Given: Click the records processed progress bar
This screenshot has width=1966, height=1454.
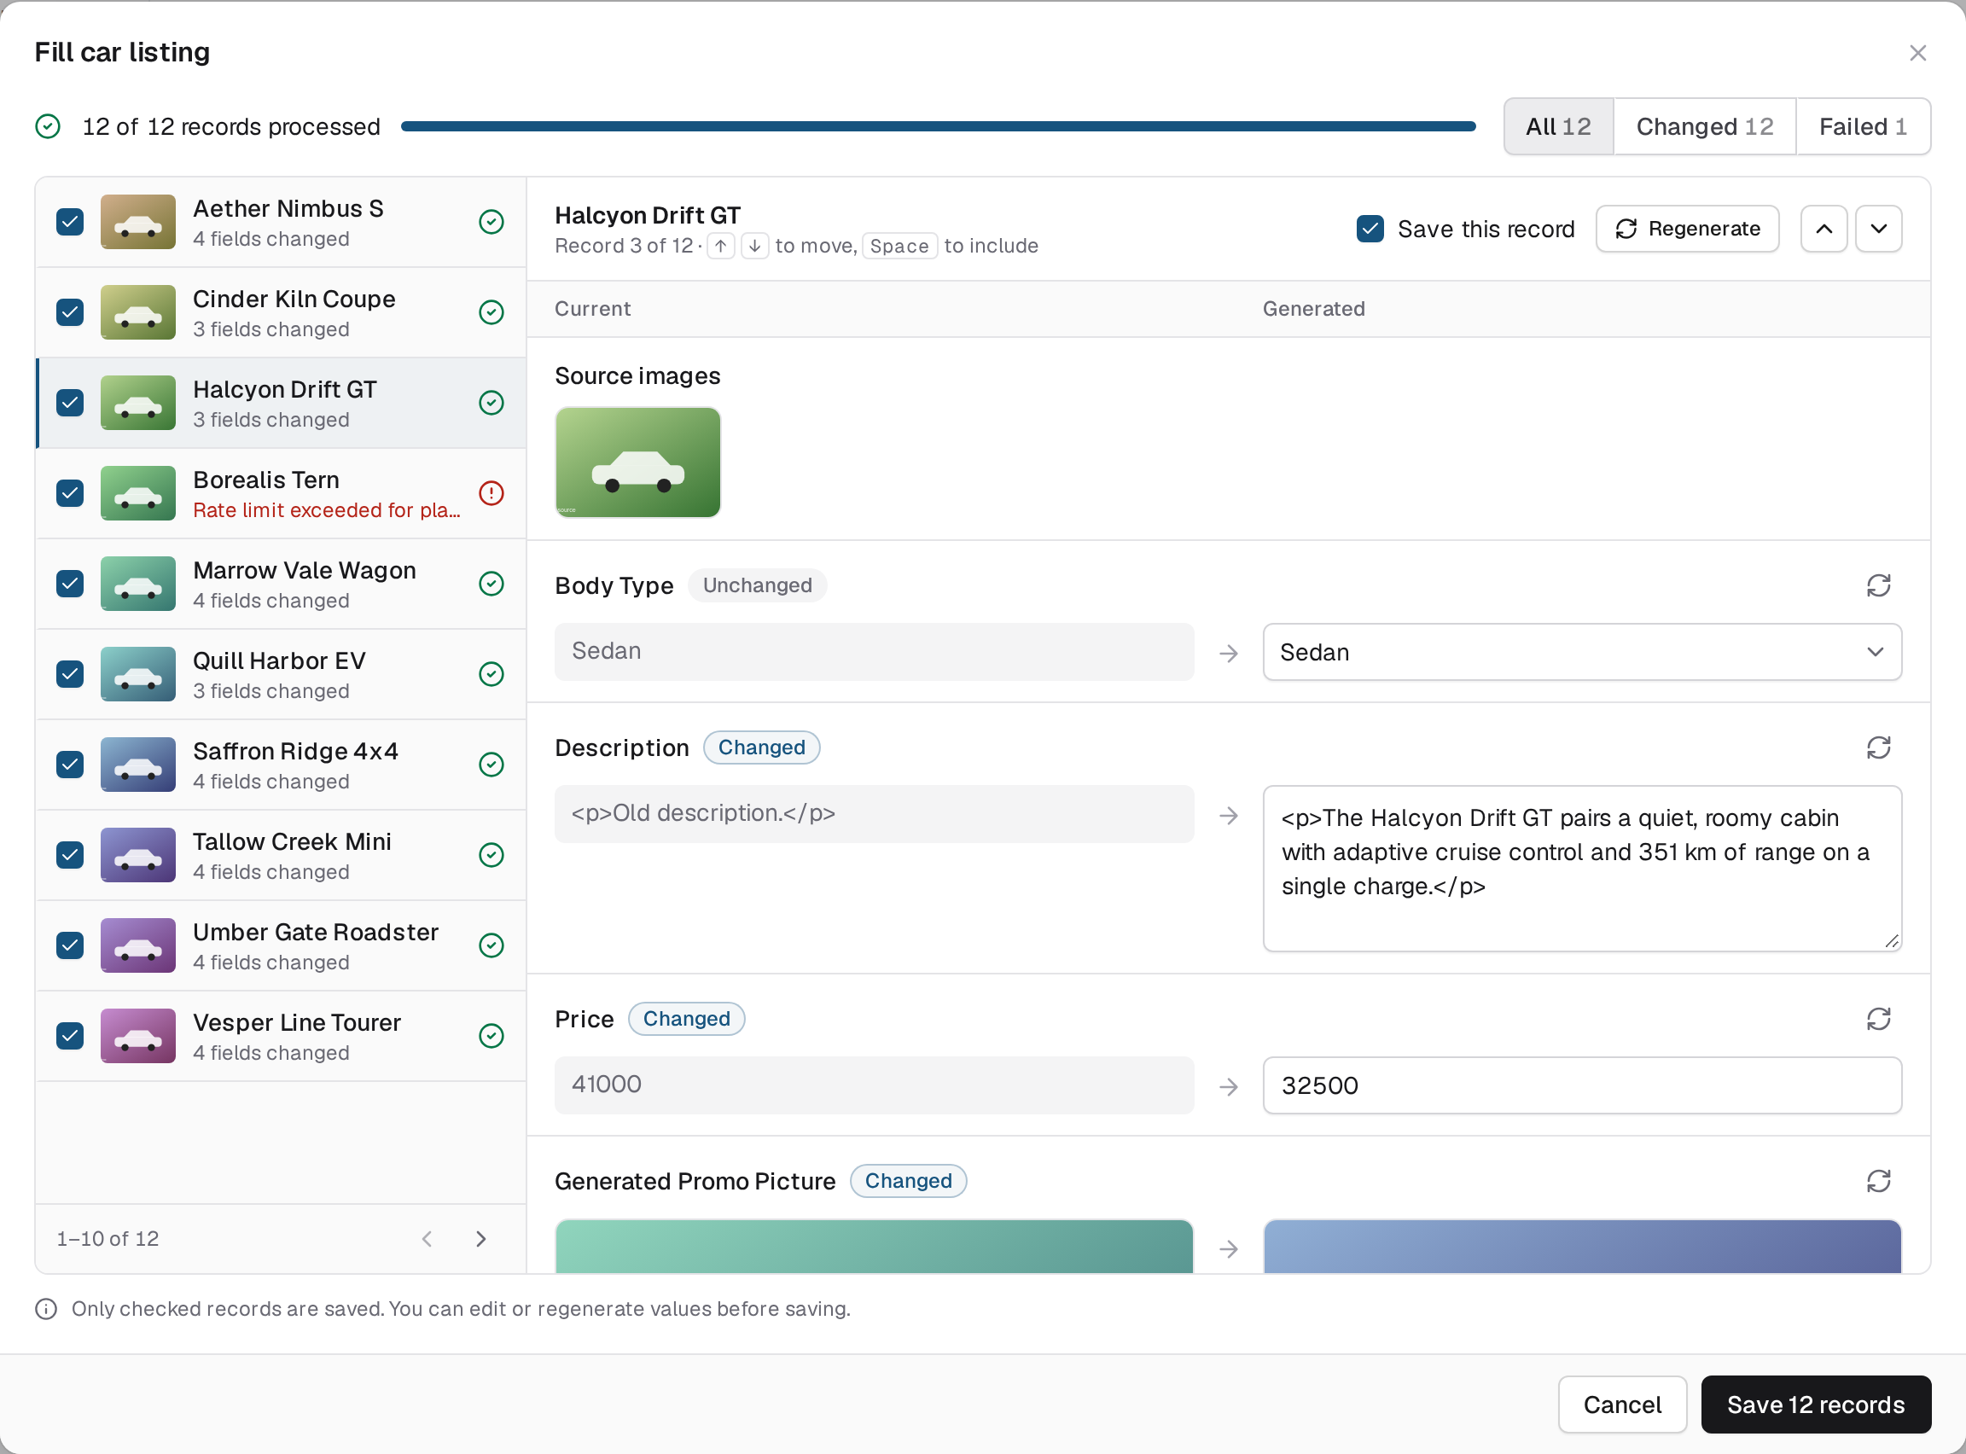Looking at the screenshot, I should [x=937, y=127].
